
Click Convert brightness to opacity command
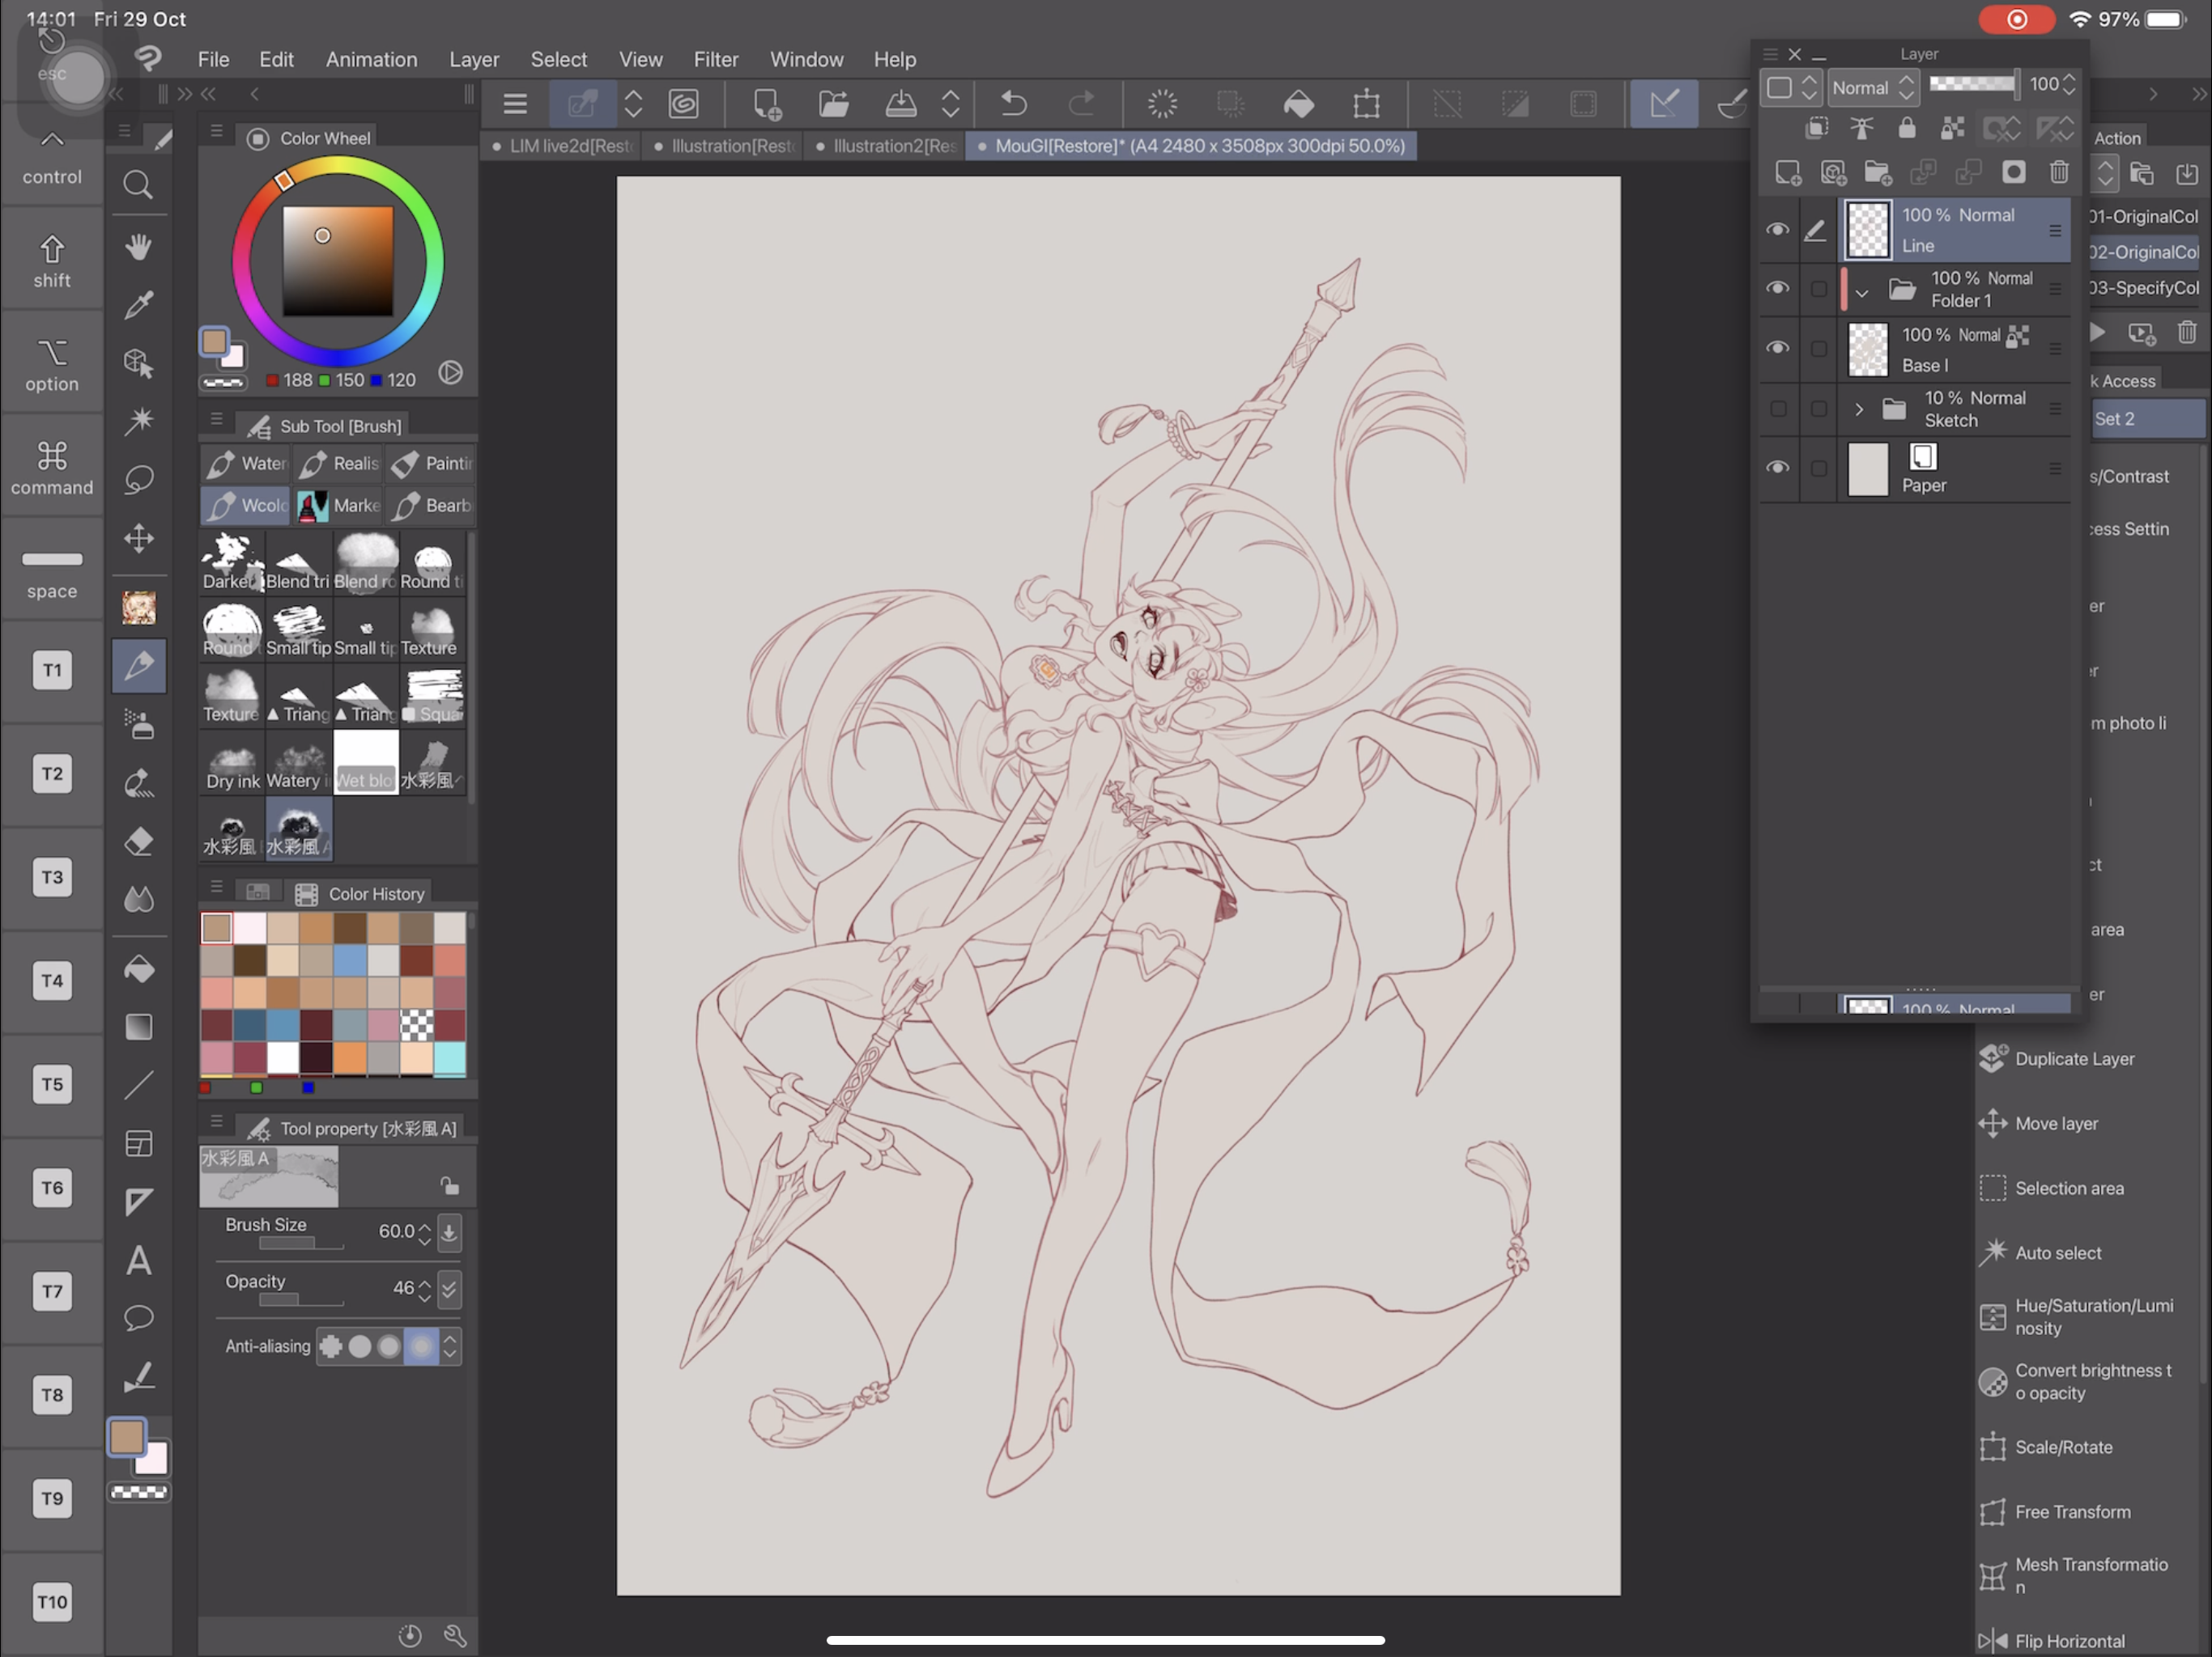pos(2076,1381)
